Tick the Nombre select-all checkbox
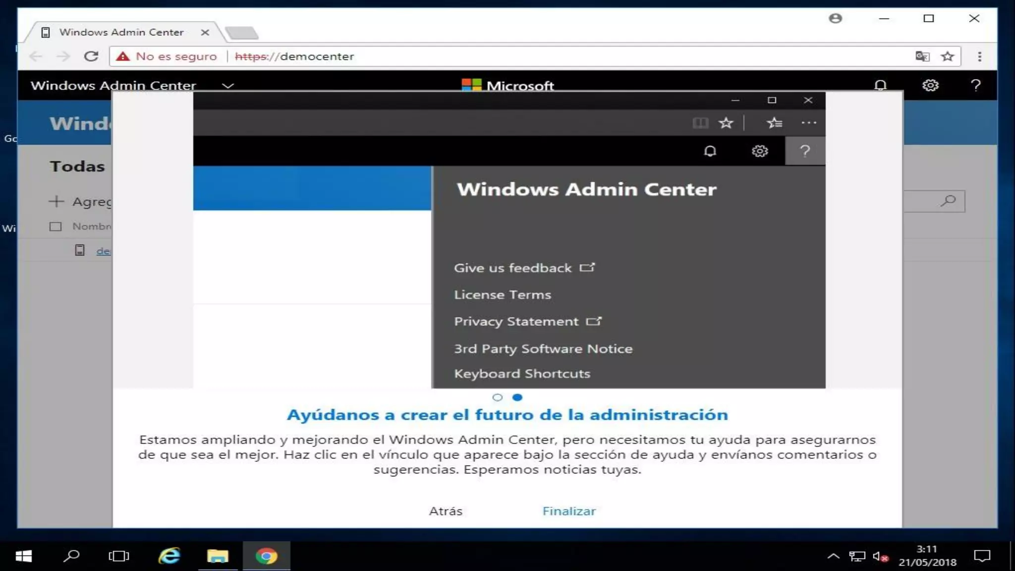This screenshot has height=571, width=1015. point(56,227)
